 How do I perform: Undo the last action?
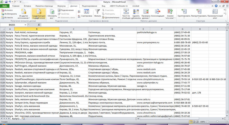pyautogui.click(x=10, y=2)
